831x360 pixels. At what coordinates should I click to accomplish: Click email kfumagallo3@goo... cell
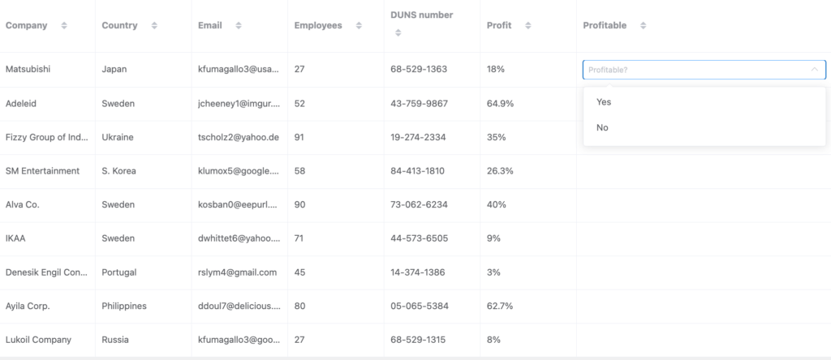239,340
